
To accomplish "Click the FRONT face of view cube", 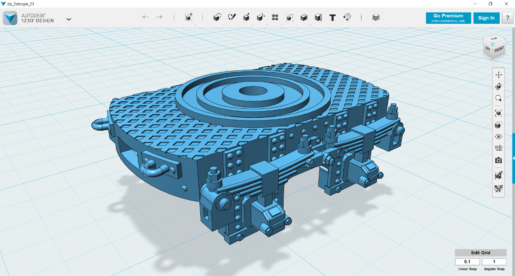I will coord(499,50).
